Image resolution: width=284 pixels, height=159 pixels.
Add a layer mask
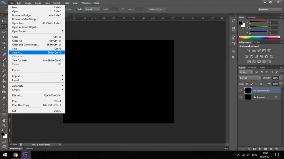254,149
